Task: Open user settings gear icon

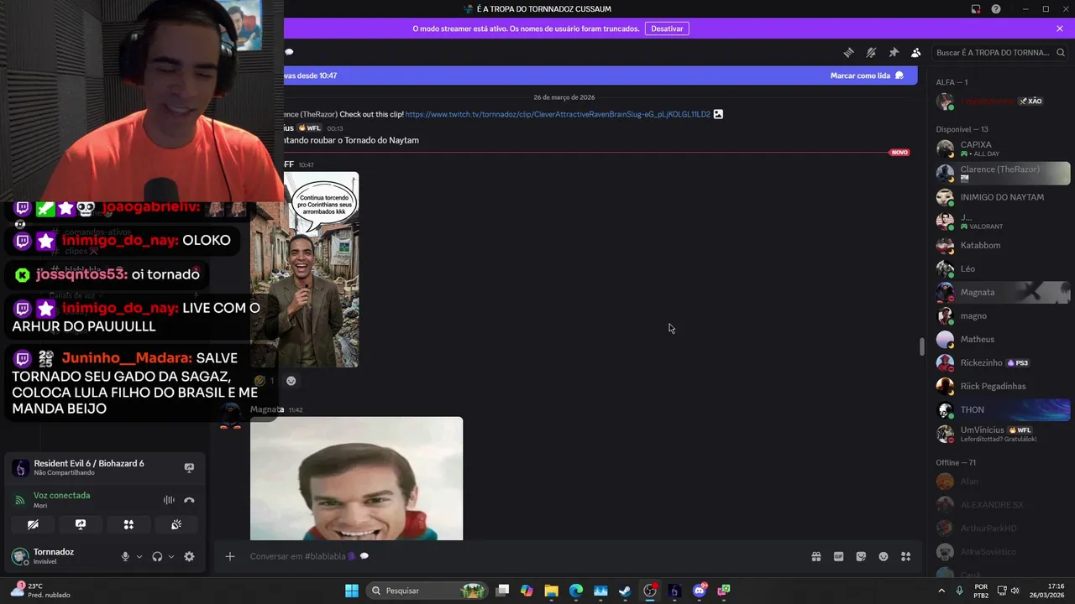Action: [x=189, y=556]
